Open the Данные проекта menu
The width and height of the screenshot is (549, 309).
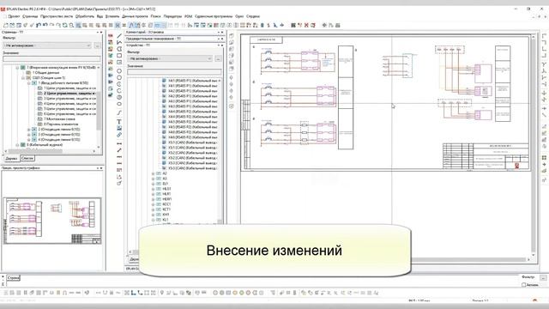pos(135,16)
